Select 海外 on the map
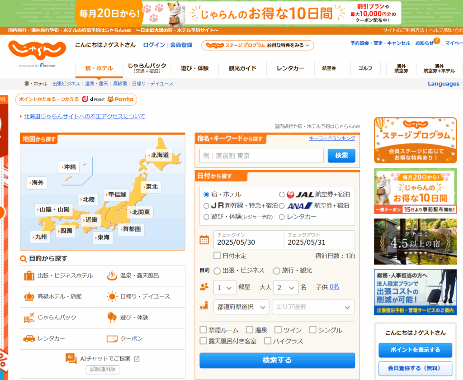This screenshot has height=380, width=463. click(x=37, y=183)
